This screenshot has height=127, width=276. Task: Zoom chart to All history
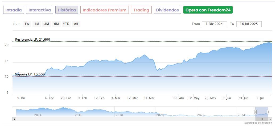click(76, 24)
